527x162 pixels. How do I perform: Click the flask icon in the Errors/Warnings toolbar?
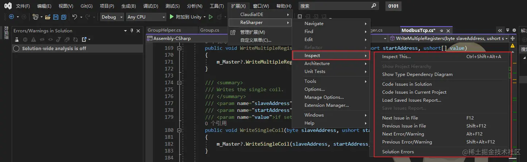point(17,39)
